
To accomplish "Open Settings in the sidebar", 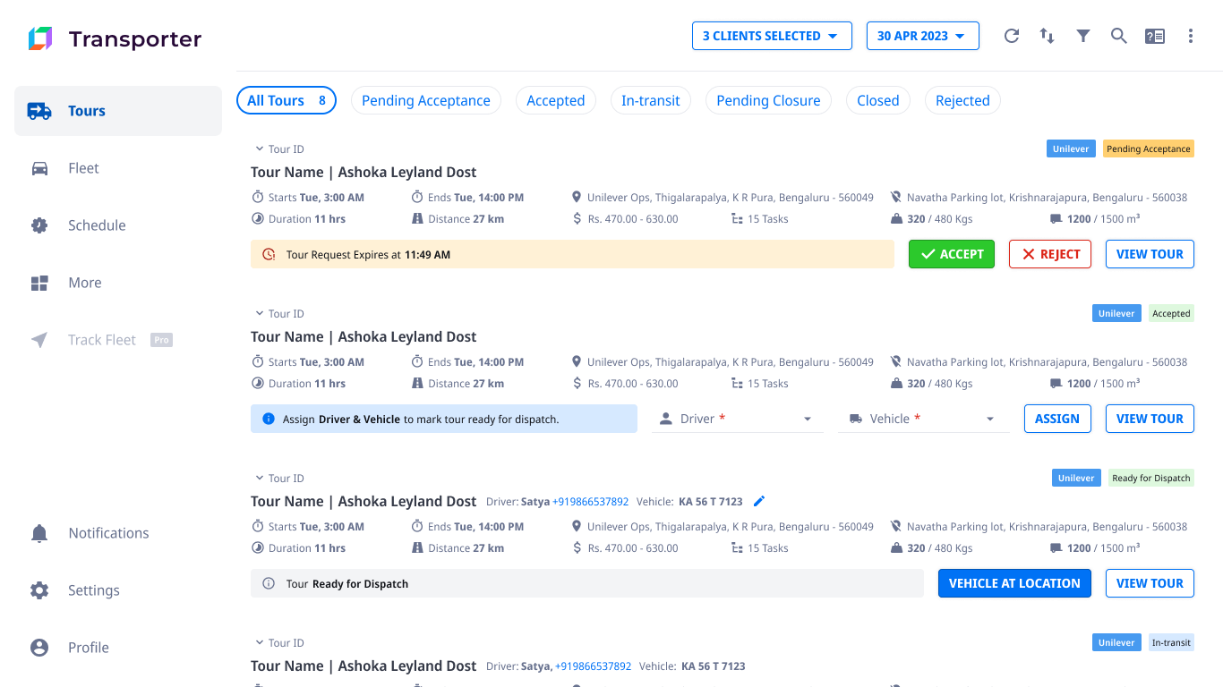I will 118,590.
